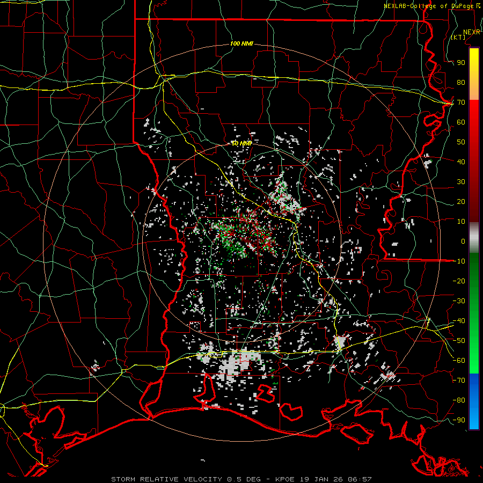Click the 90 value on velocity scale
Screen dimensions: 483x483
(x=461, y=63)
